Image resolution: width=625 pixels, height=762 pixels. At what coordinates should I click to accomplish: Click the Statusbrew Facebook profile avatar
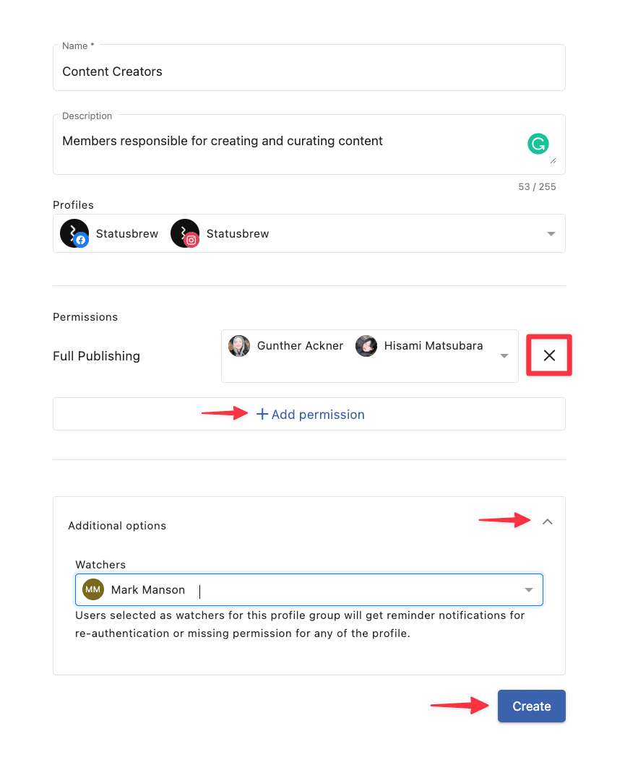74,233
